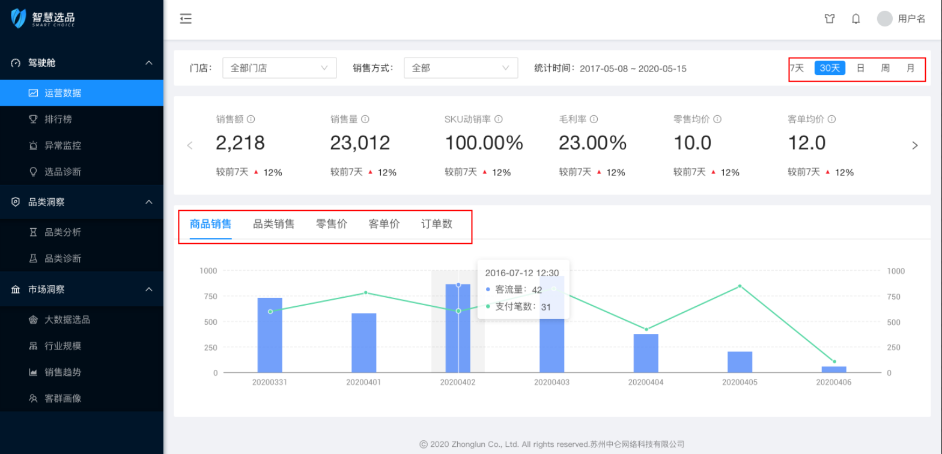The height and width of the screenshot is (454, 942).
Task: Open the 销售方式 dropdown
Action: click(460, 68)
